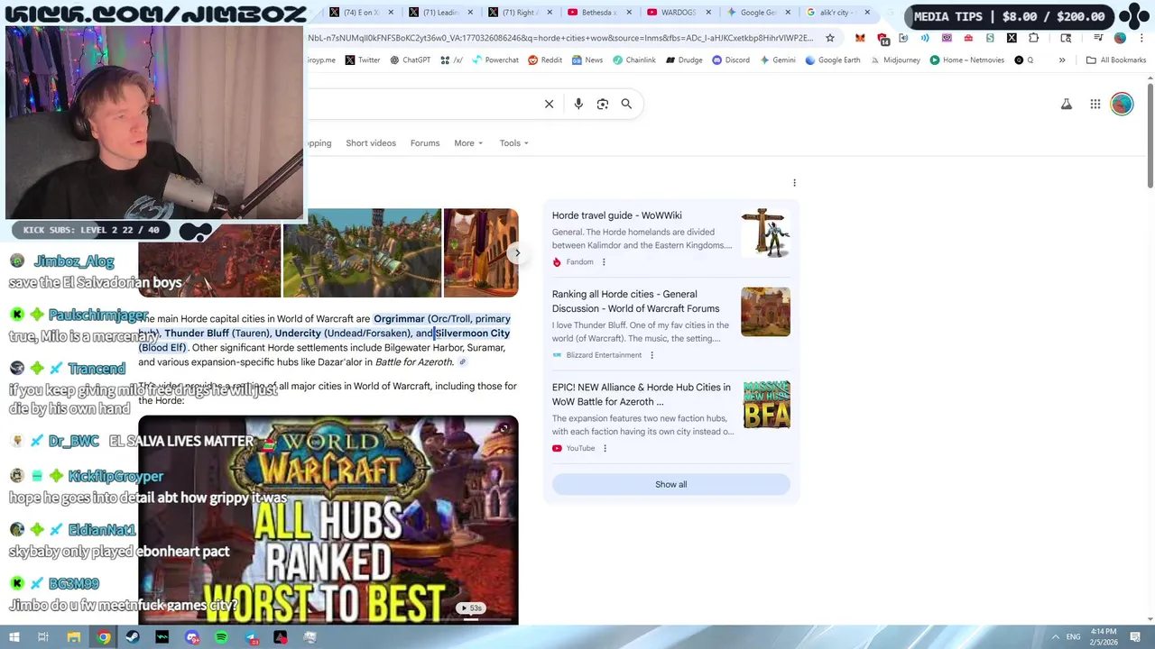Open the News bookmark
The width and height of the screenshot is (1155, 649).
[587, 60]
